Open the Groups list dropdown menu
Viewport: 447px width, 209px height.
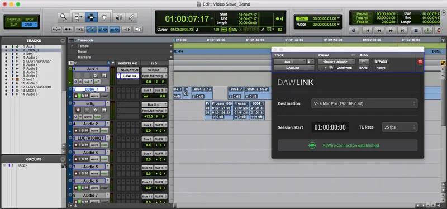(63, 159)
